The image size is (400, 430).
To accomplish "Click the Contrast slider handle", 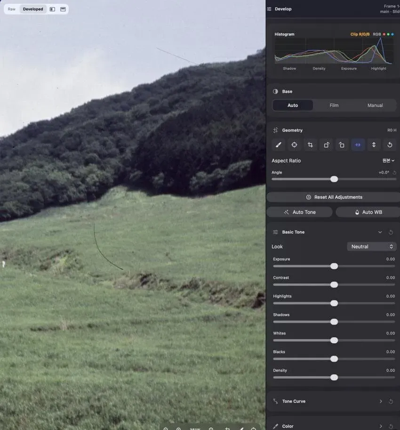I will (334, 285).
